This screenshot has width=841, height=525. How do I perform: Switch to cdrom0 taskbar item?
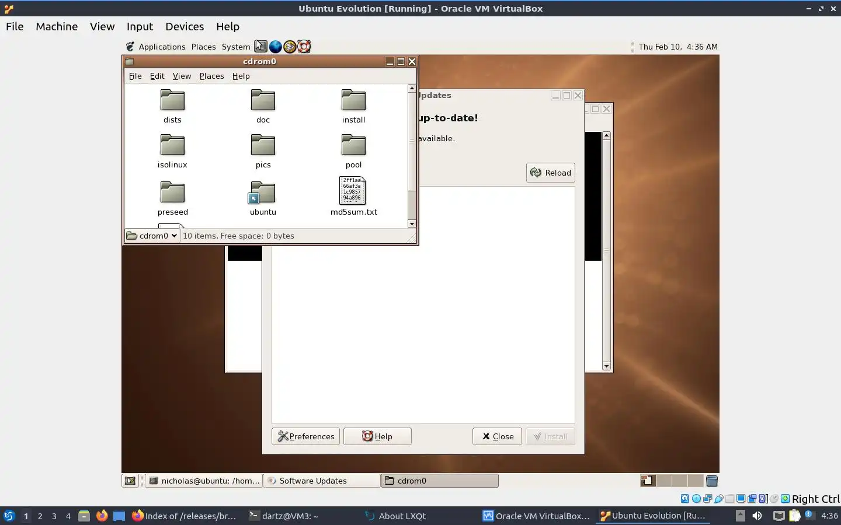tap(440, 481)
